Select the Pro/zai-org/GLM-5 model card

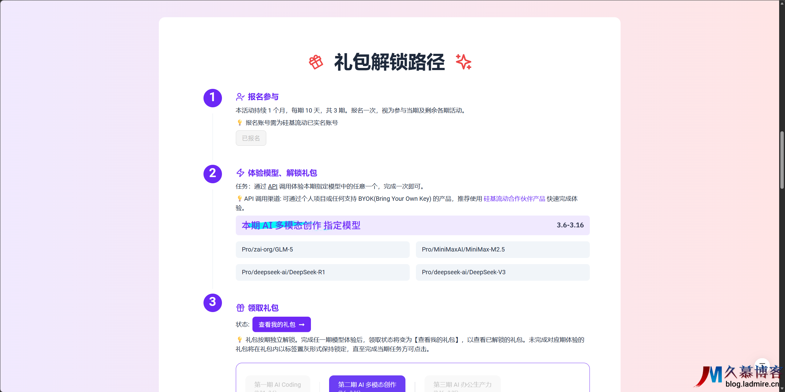pos(322,249)
